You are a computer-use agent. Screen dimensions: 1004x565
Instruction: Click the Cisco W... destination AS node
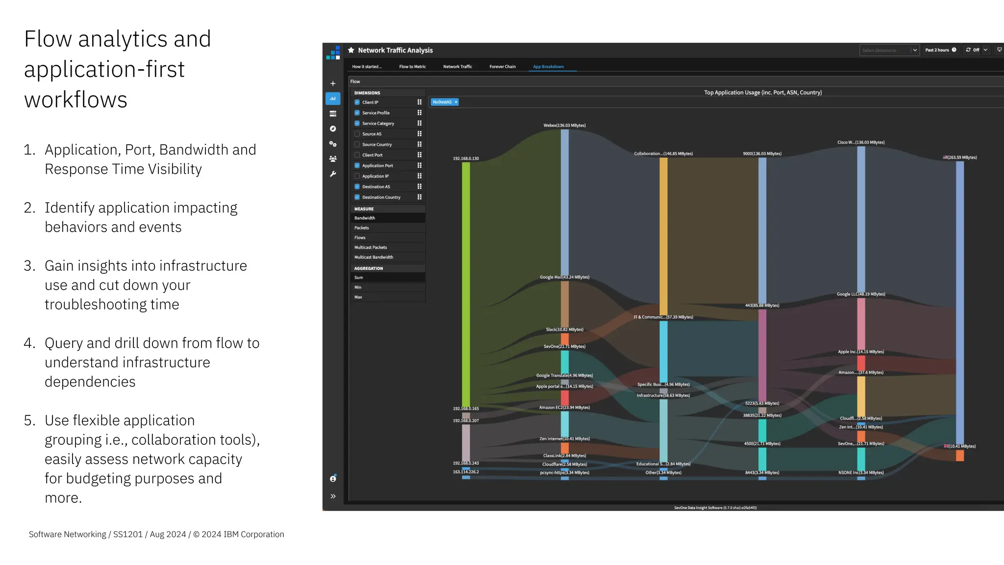click(861, 218)
